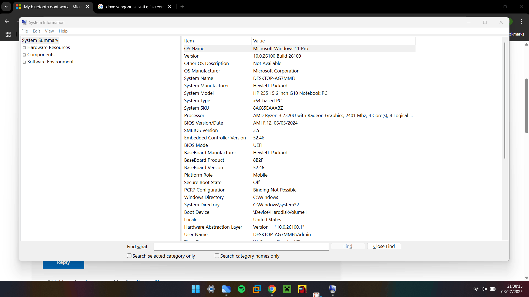529x297 pixels.
Task: Open Among Us from the taskbar
Action: pos(302,289)
